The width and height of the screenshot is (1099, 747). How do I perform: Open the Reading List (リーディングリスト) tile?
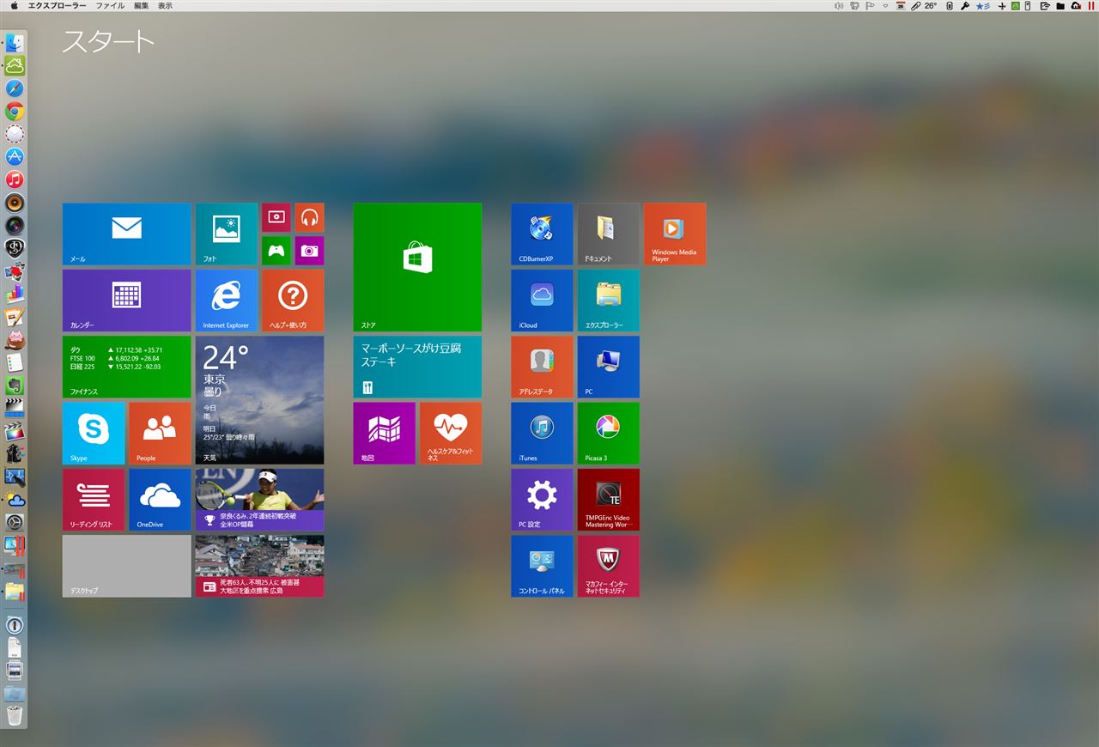tap(94, 500)
